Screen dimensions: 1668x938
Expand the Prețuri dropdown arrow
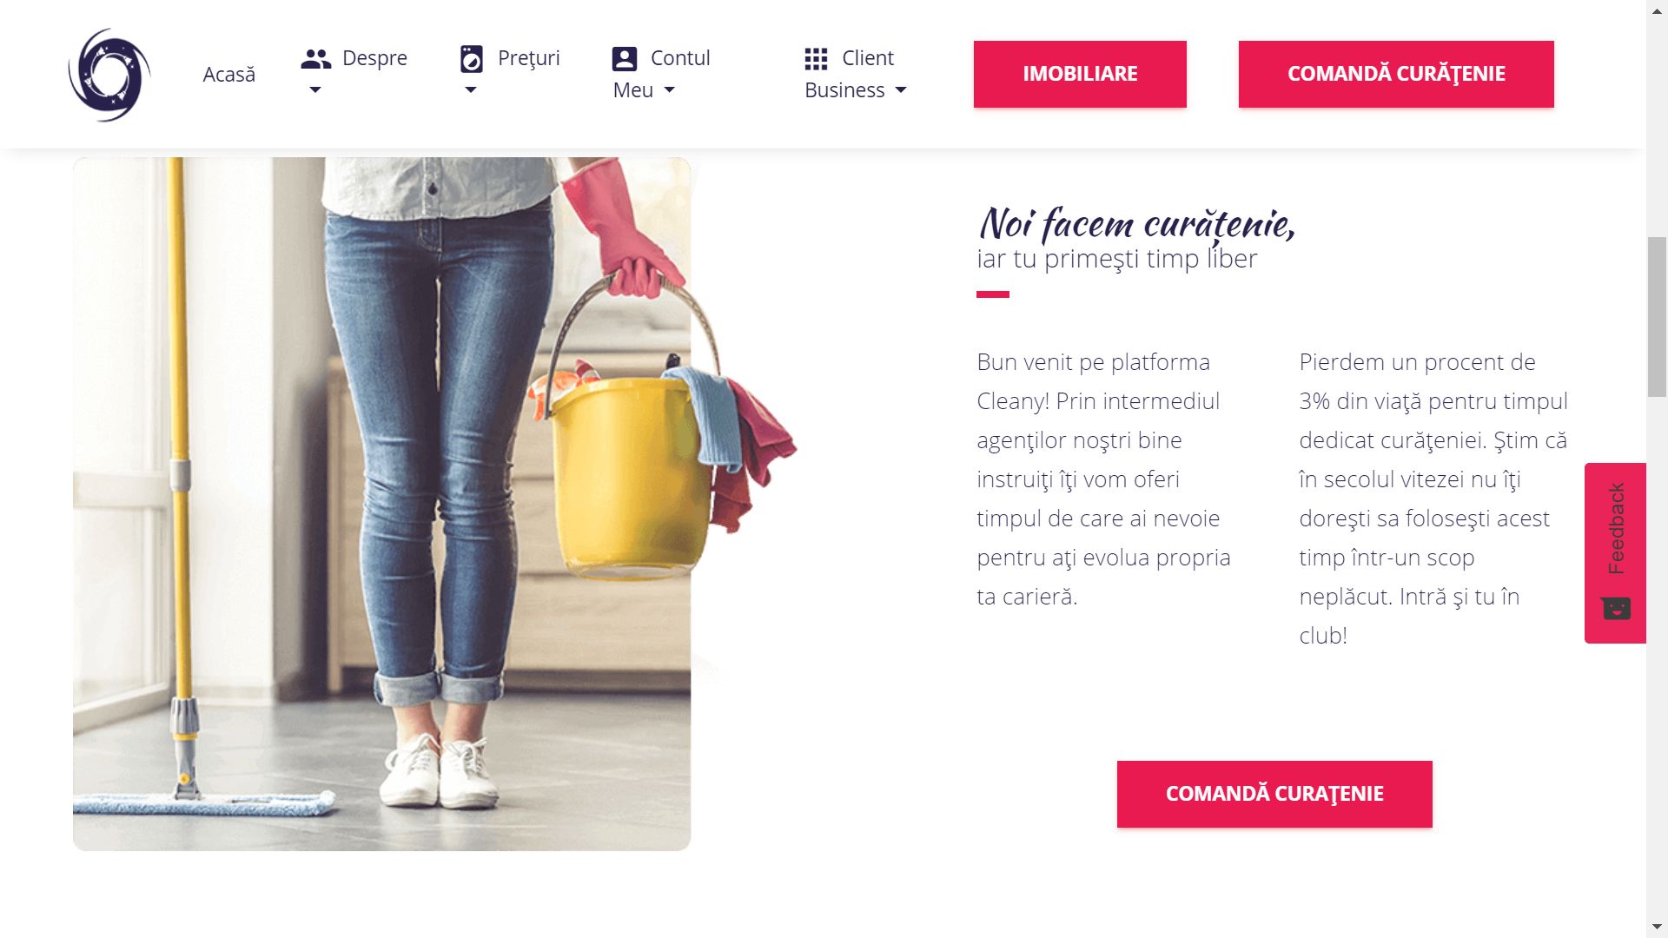coord(471,90)
